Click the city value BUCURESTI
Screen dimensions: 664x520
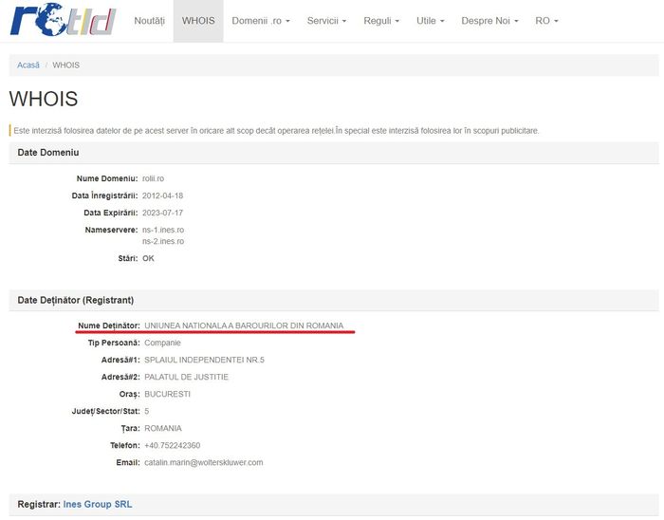tap(167, 394)
